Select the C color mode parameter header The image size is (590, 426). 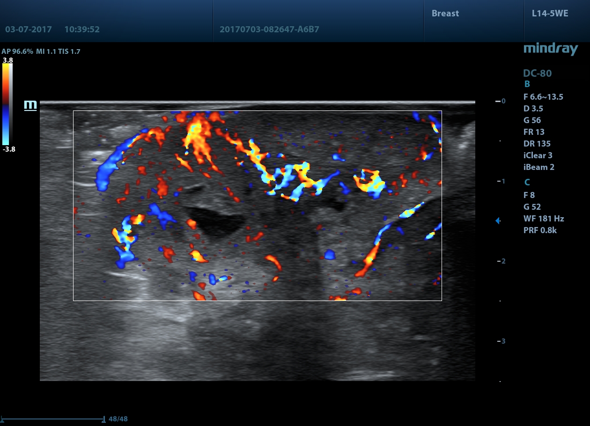[527, 182]
